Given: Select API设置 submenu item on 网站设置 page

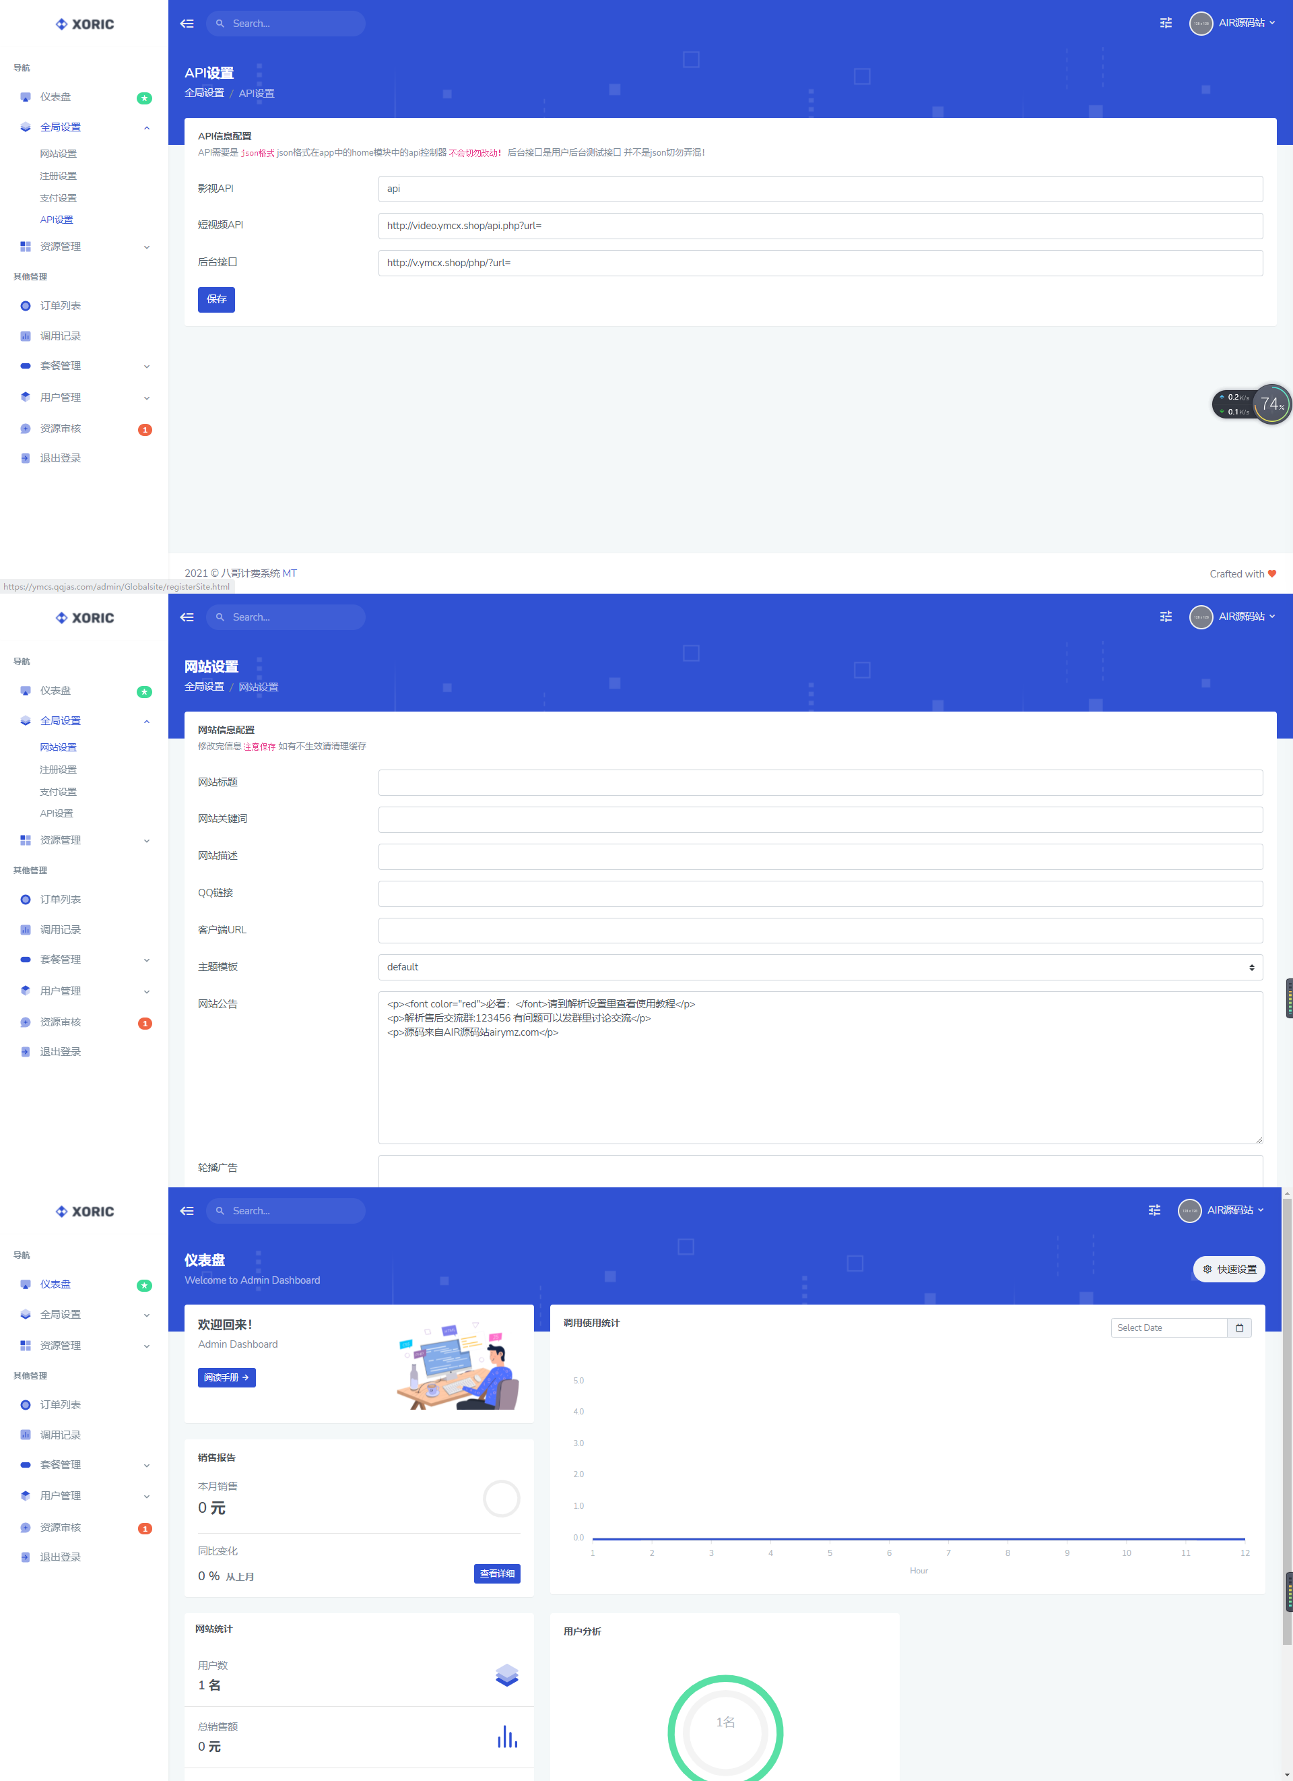Looking at the screenshot, I should coord(57,813).
